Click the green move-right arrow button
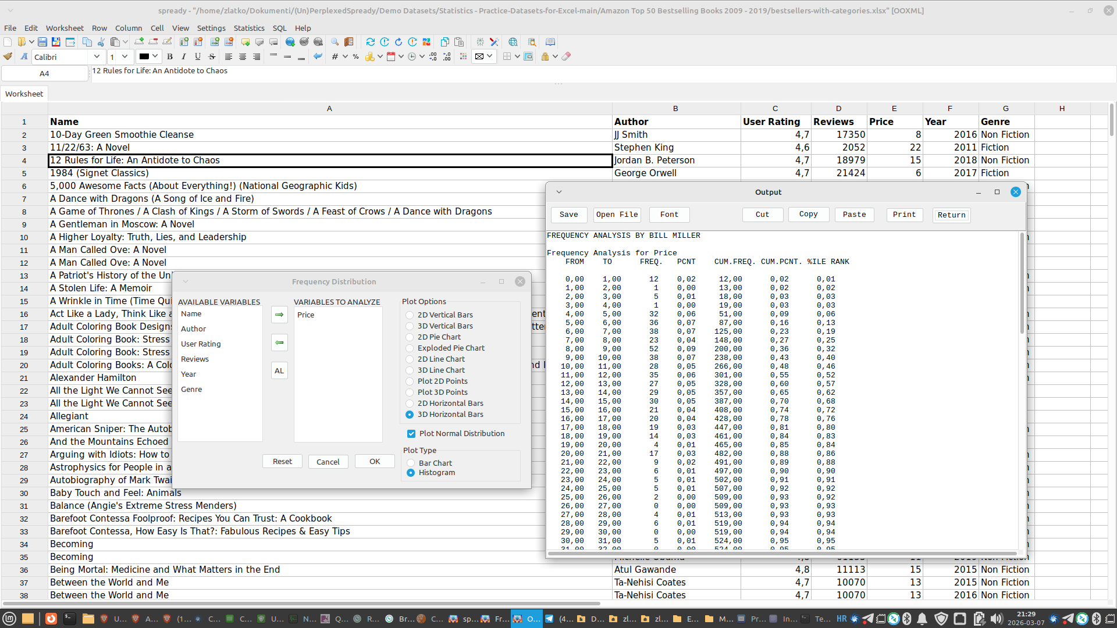 click(279, 315)
